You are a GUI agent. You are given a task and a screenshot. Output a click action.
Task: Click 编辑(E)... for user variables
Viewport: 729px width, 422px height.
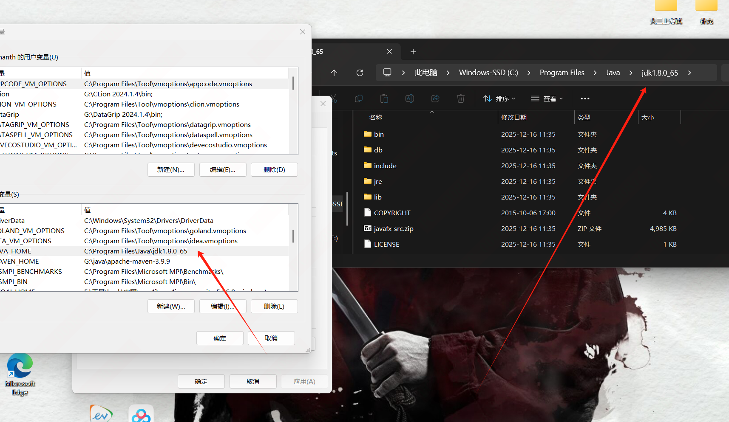coord(223,169)
